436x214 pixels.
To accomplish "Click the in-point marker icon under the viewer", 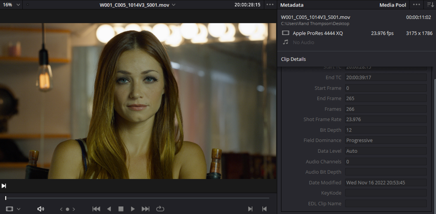I will (4, 186).
